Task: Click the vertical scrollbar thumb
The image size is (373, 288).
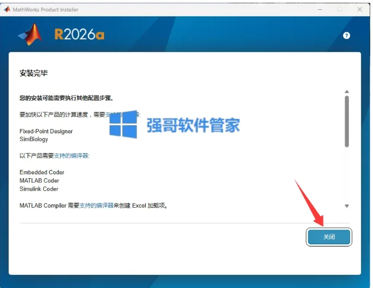Action: (347, 121)
